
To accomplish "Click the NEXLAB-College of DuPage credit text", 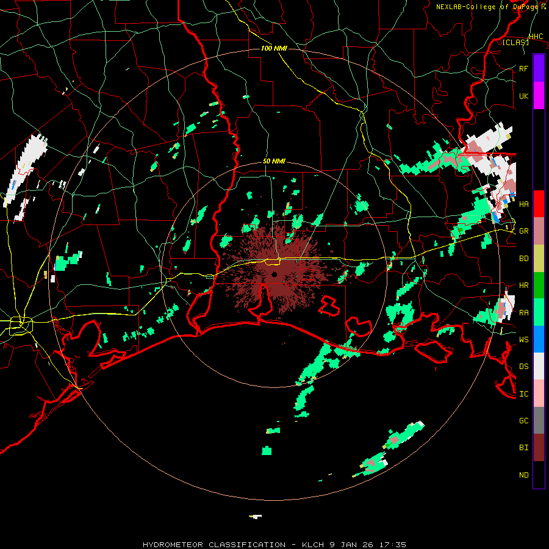I will tap(490, 7).
